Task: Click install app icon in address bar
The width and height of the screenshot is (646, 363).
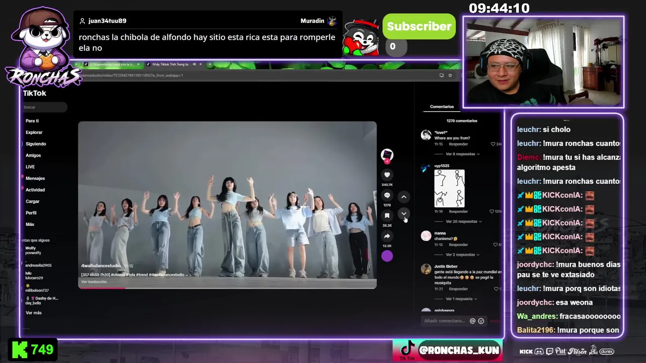Action: click(442, 75)
